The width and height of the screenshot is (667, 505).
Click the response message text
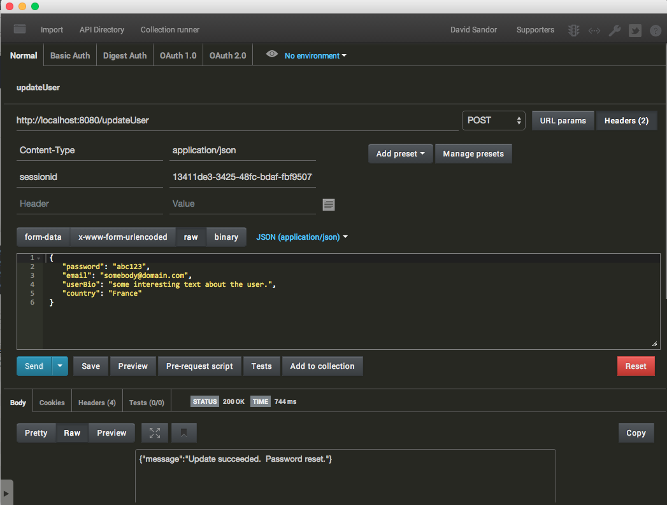pos(236,459)
